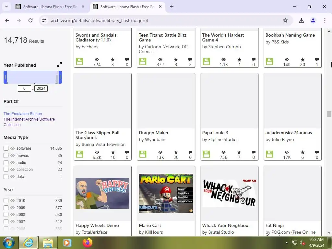Click the floppy icon on Teen Titans card

(143, 61)
